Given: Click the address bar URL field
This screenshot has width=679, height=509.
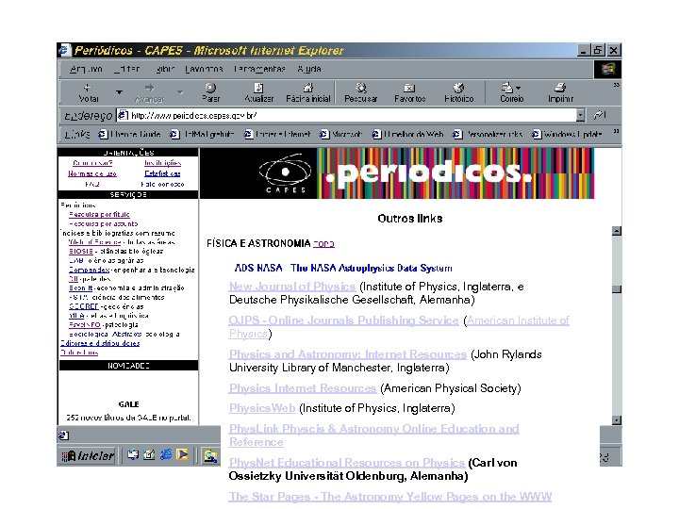Looking at the screenshot, I should coord(351,116).
